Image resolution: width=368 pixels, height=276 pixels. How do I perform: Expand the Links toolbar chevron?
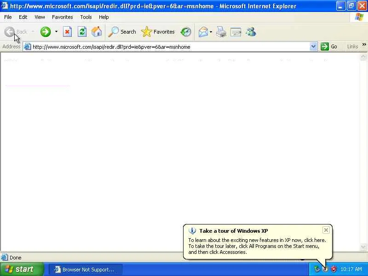(x=364, y=44)
